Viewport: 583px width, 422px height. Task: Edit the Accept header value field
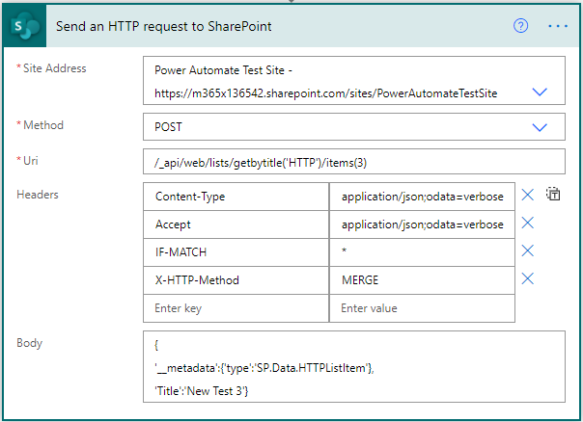[x=422, y=224]
